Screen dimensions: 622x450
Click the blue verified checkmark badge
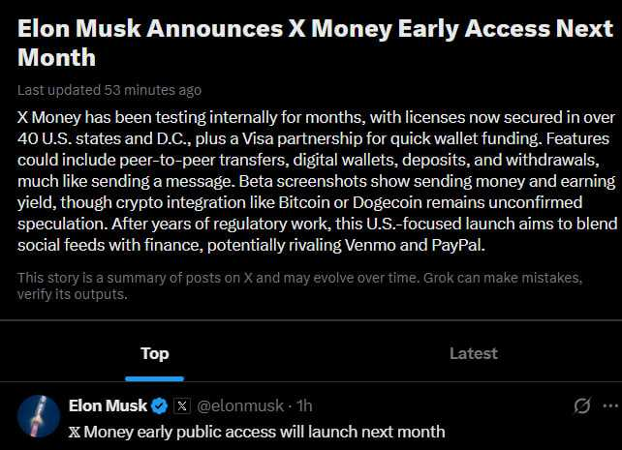click(x=161, y=405)
